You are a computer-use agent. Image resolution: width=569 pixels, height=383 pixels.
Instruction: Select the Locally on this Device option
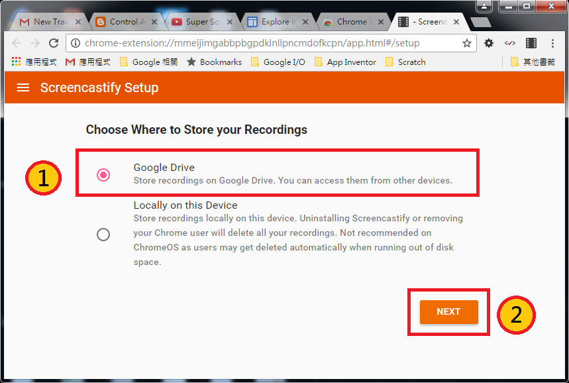(x=103, y=234)
